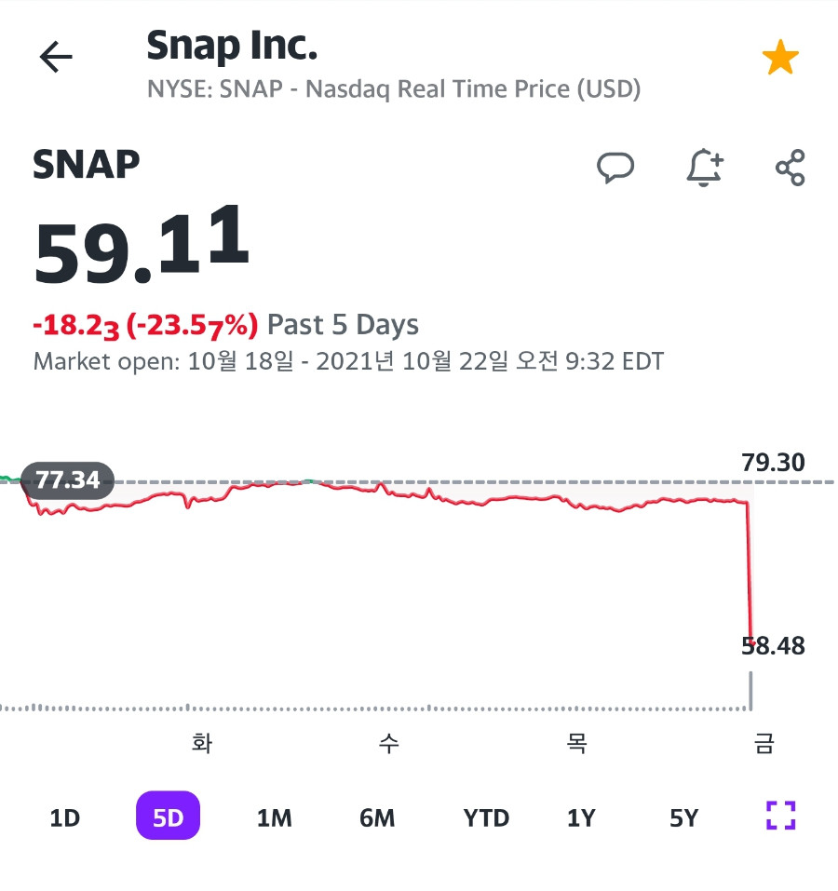Tap the share icon

tap(791, 168)
